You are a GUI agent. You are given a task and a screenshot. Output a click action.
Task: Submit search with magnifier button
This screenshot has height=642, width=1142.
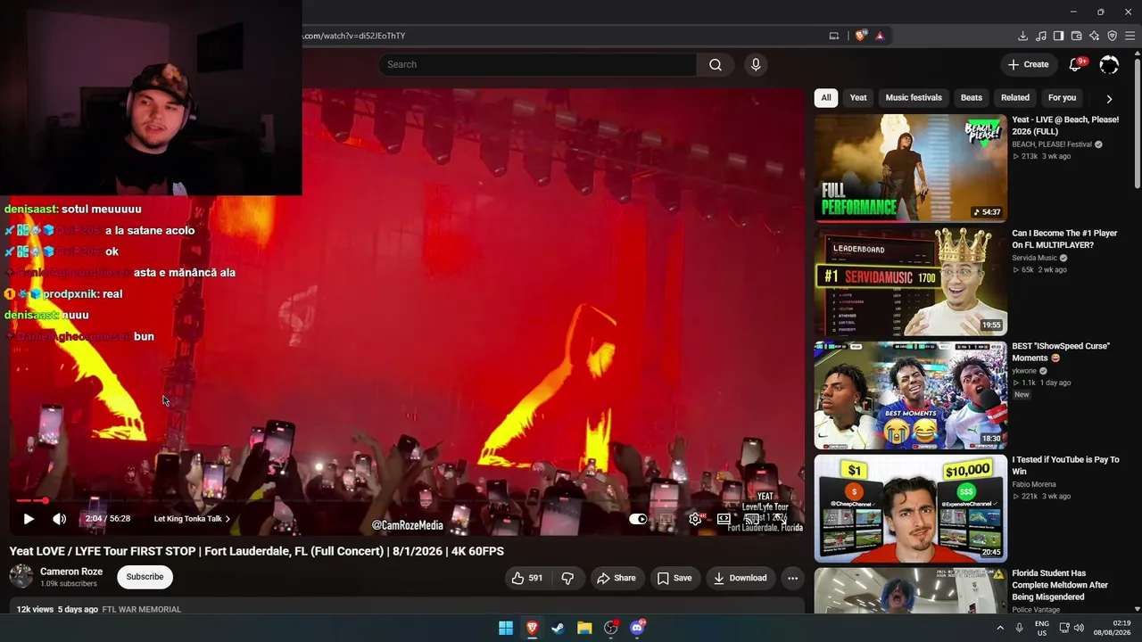716,64
